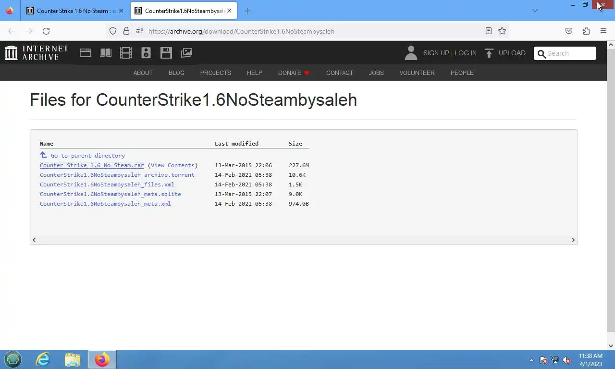Image resolution: width=615 pixels, height=369 pixels.
Task: Launch Internet Explorer from taskbar
Action: pos(43,359)
